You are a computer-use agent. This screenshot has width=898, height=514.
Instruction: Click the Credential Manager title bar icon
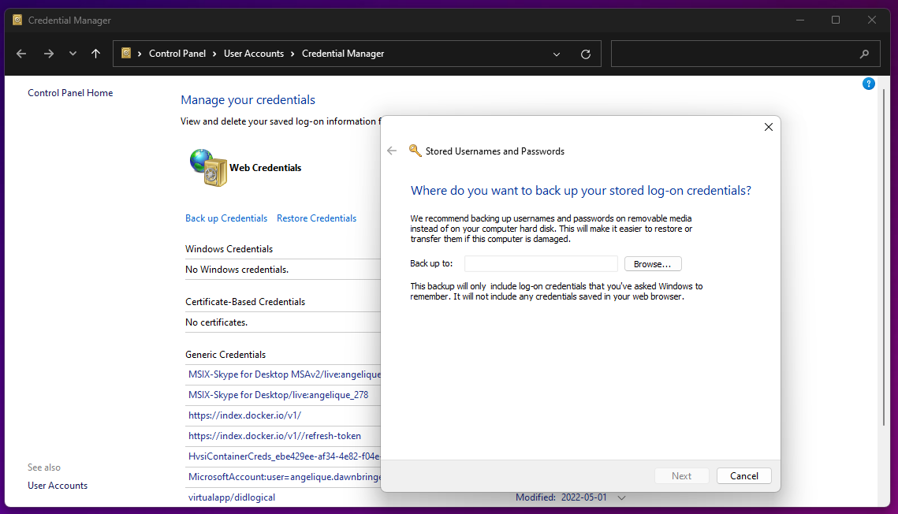coord(18,20)
